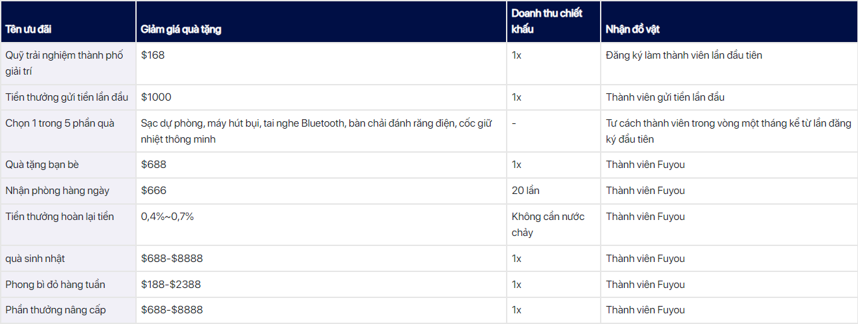Select the "Quà tặng bạn bè" offer name
Viewport: 858px width, 324px height.
click(x=47, y=165)
